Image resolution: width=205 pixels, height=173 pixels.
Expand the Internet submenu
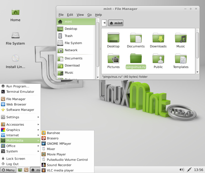[20, 135]
